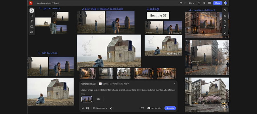Select the woman in denim cutout asset

click(x=53, y=27)
